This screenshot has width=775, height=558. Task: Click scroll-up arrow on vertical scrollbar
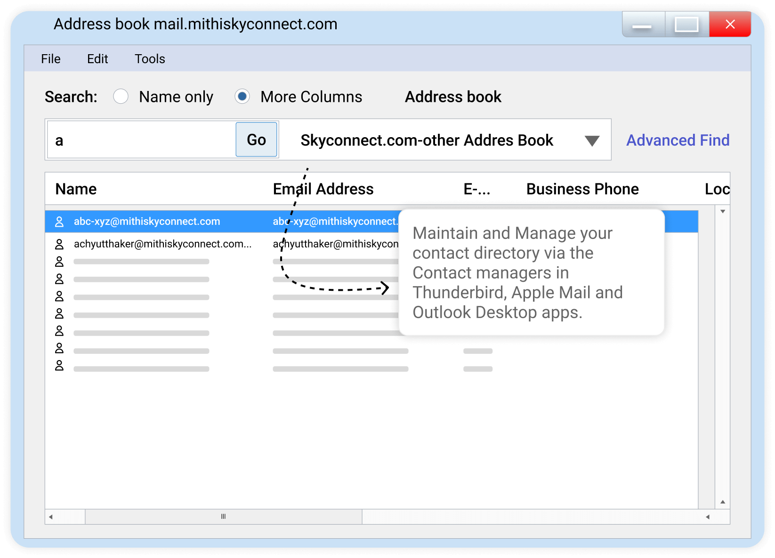(x=722, y=212)
